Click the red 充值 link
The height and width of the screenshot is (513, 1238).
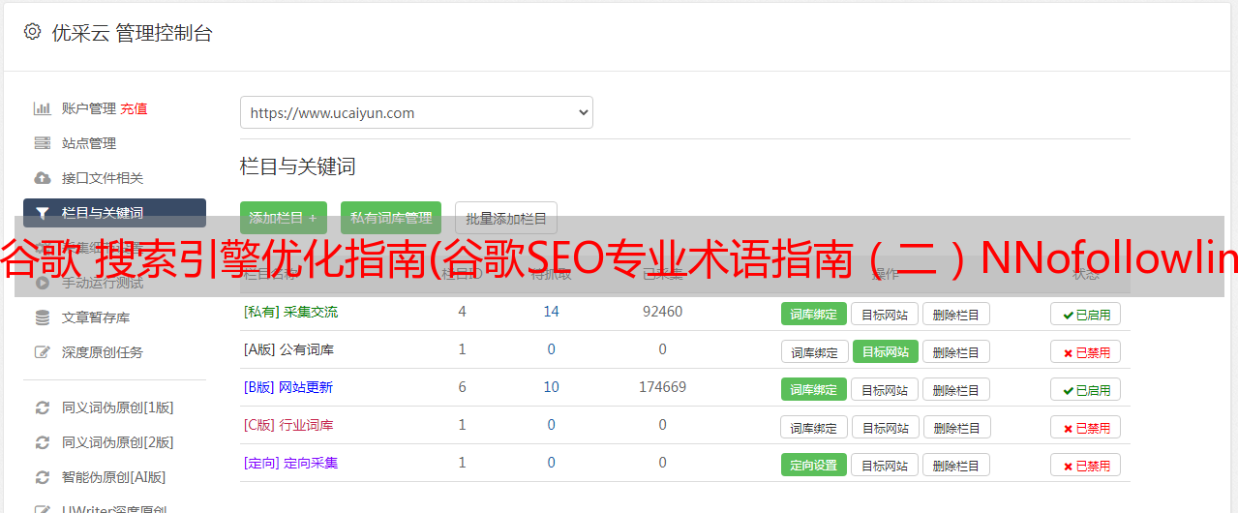[135, 108]
